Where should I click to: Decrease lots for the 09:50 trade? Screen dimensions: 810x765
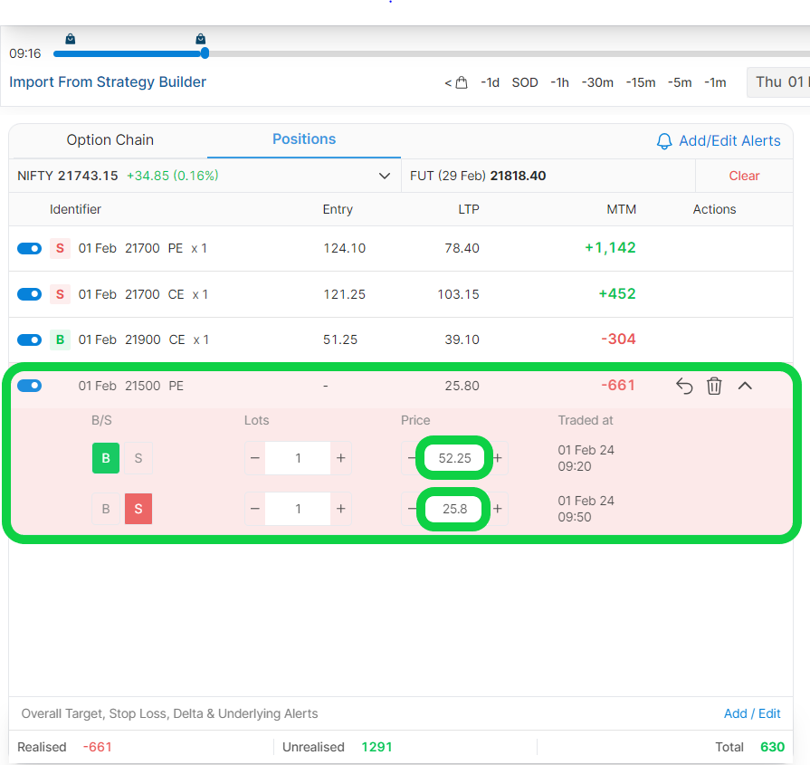click(254, 509)
